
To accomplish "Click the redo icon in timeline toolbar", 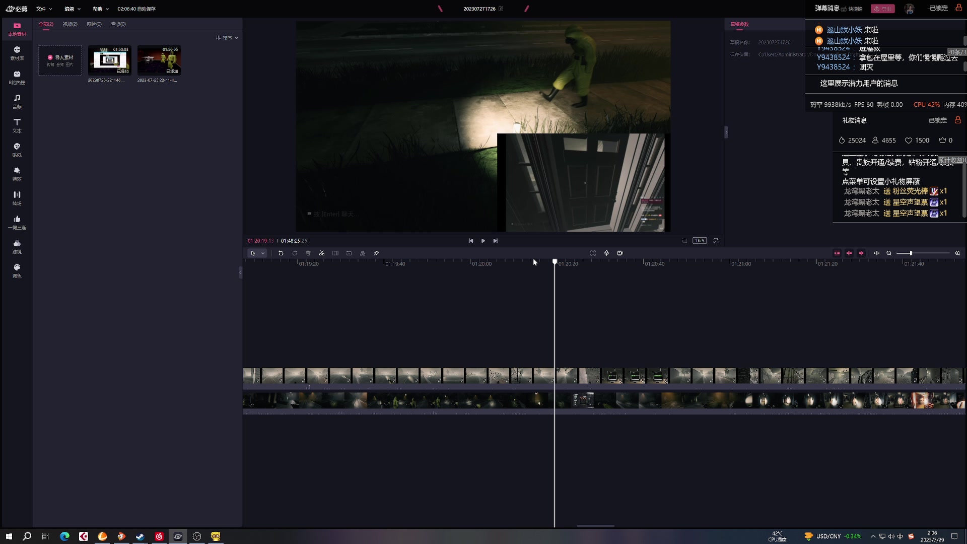I will coord(295,253).
